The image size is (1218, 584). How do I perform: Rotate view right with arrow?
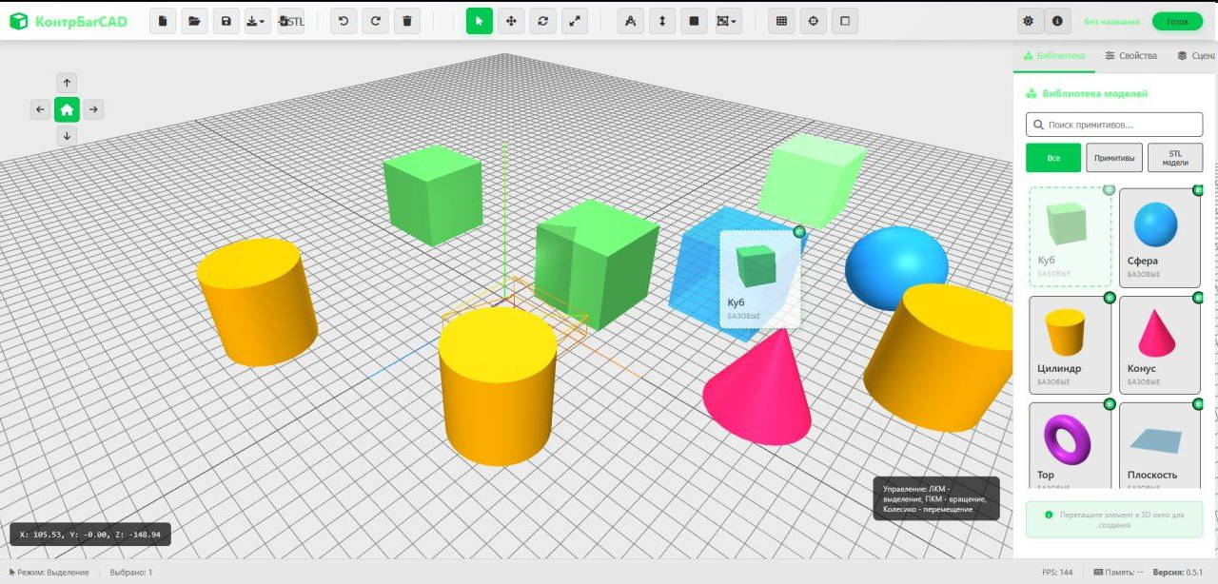click(x=93, y=109)
